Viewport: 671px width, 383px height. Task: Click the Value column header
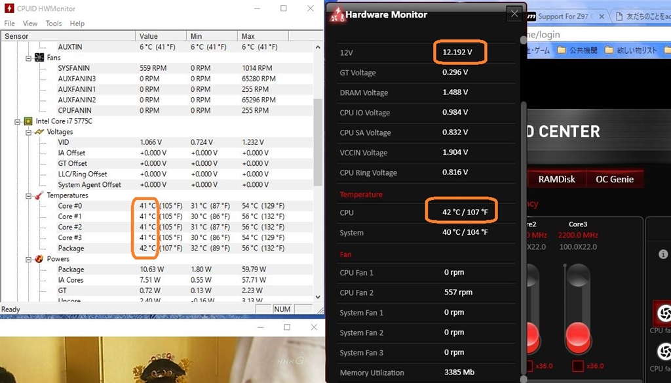pos(161,36)
